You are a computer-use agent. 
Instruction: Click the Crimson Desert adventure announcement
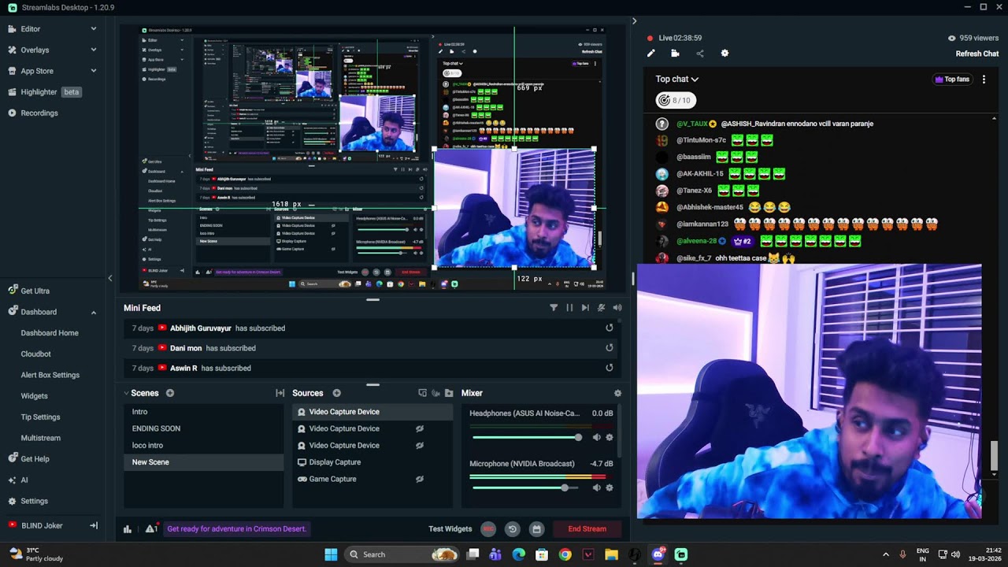[236, 529]
